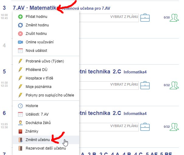The width and height of the screenshot is (184, 155).
Task: Click the students icon next to 0/30
Action: (x=175, y=18)
